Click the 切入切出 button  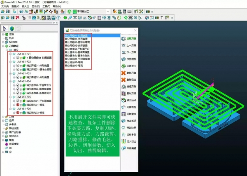click(129, 141)
